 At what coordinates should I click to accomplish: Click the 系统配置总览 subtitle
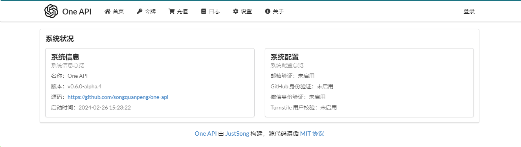[x=287, y=65]
